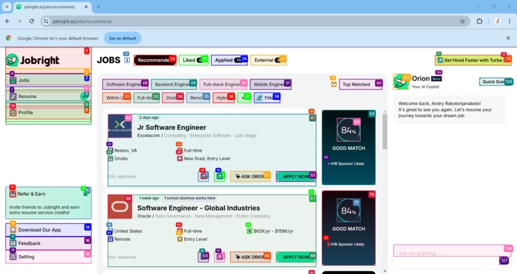Open the Quick Guide button
Viewport: 517px width, 274px height.
(x=496, y=81)
